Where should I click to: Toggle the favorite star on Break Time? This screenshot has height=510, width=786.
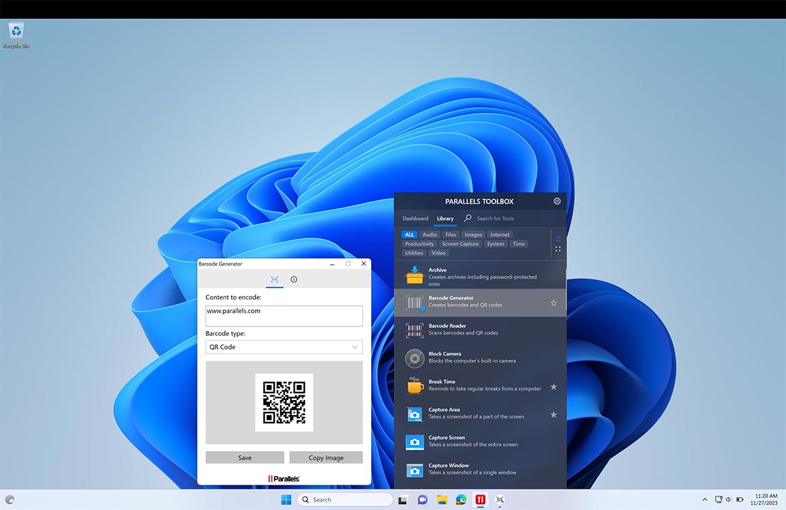tap(554, 386)
